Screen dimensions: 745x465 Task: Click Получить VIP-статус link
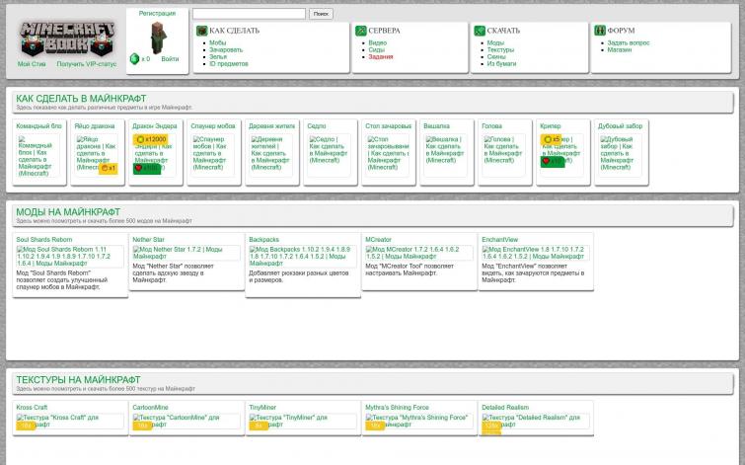[87, 64]
